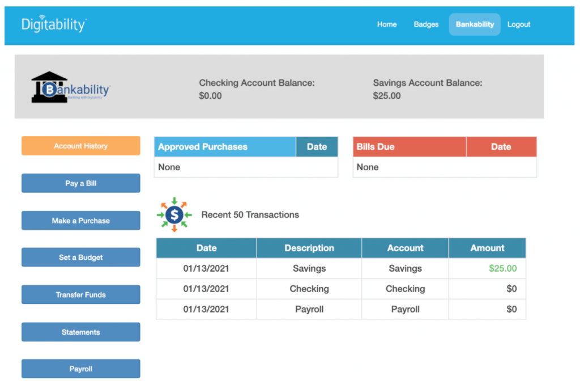Click the Payroll sidebar button
Image resolution: width=580 pixels, height=384 pixels.
80,369
